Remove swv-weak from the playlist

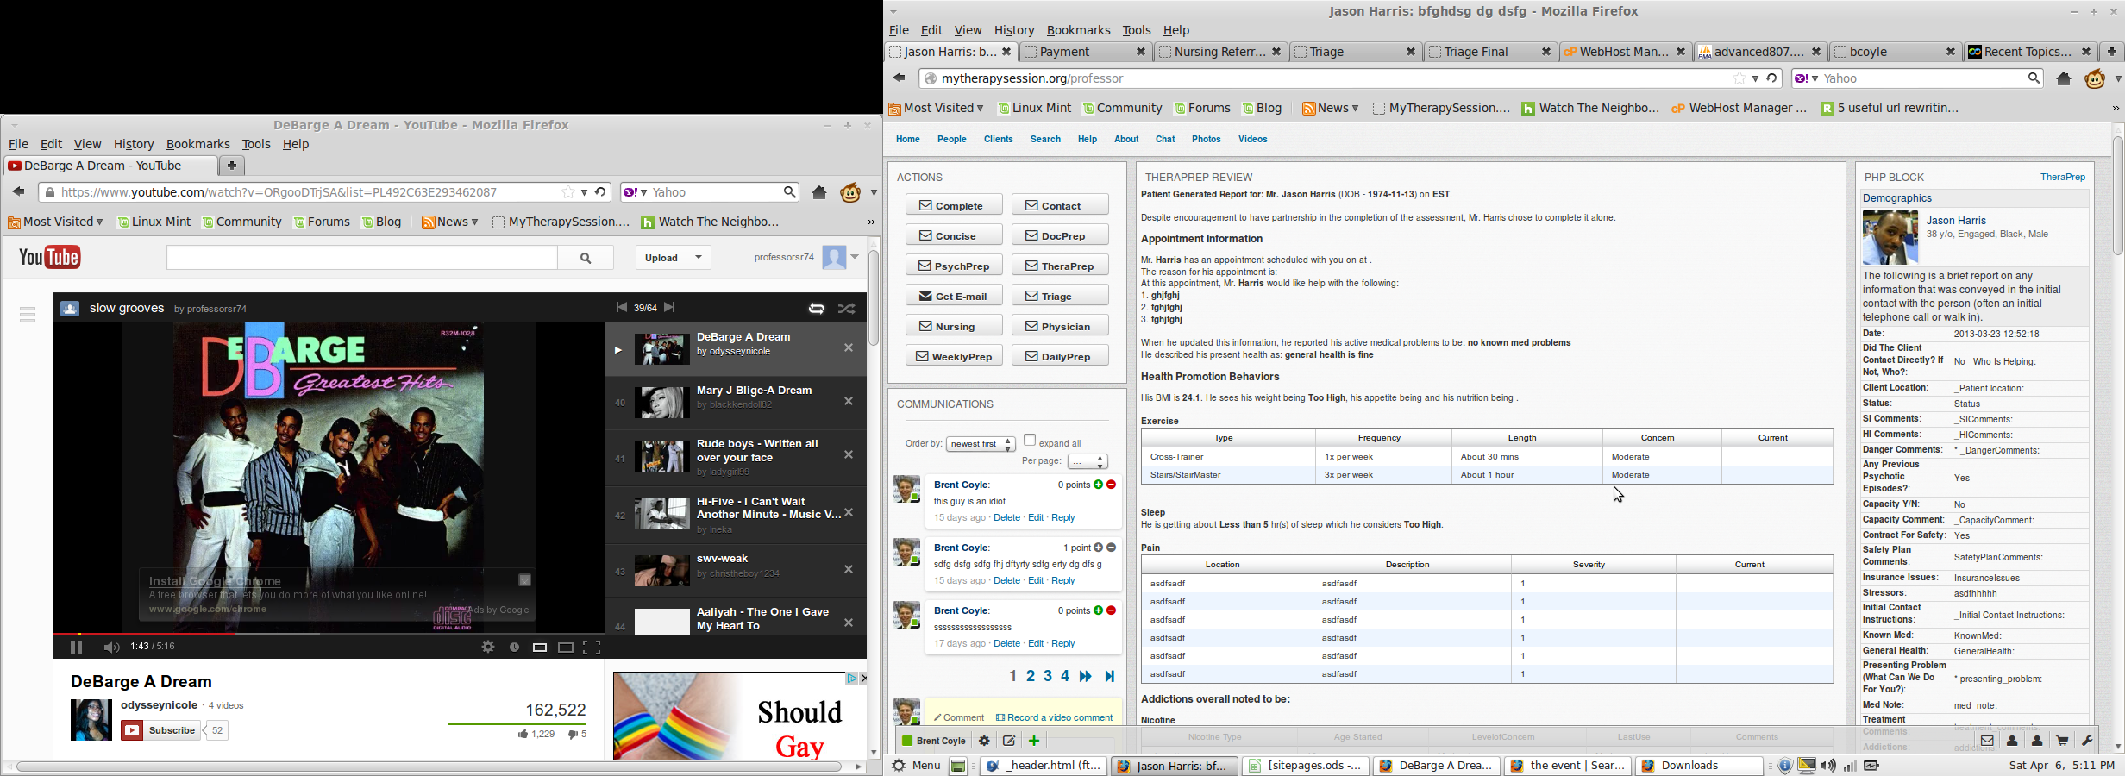tap(849, 570)
